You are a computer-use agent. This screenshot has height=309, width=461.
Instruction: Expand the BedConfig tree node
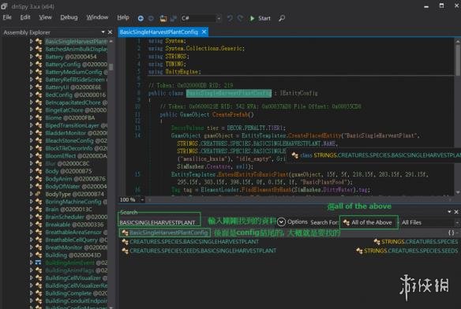click(31, 95)
